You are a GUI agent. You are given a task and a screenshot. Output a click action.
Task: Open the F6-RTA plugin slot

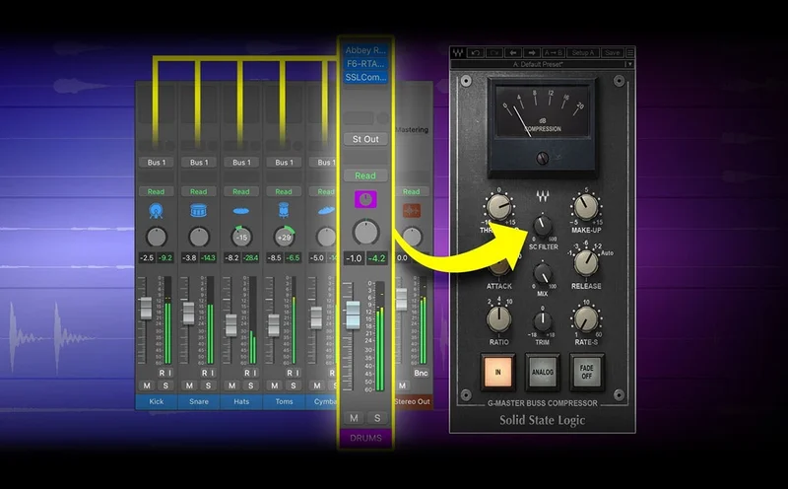pyautogui.click(x=365, y=64)
